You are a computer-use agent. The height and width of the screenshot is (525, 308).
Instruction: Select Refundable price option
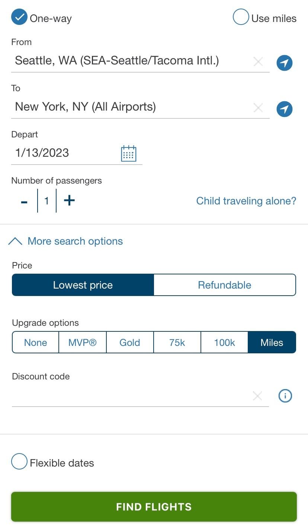tap(225, 285)
